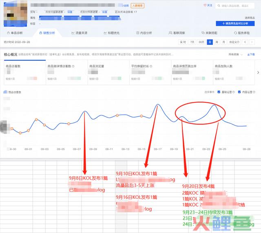Click the search magnifier icon
This screenshot has width=261, height=233.
pyautogui.click(x=219, y=6)
